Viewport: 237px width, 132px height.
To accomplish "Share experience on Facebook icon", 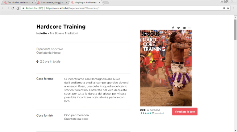I will click(x=173, y=28).
